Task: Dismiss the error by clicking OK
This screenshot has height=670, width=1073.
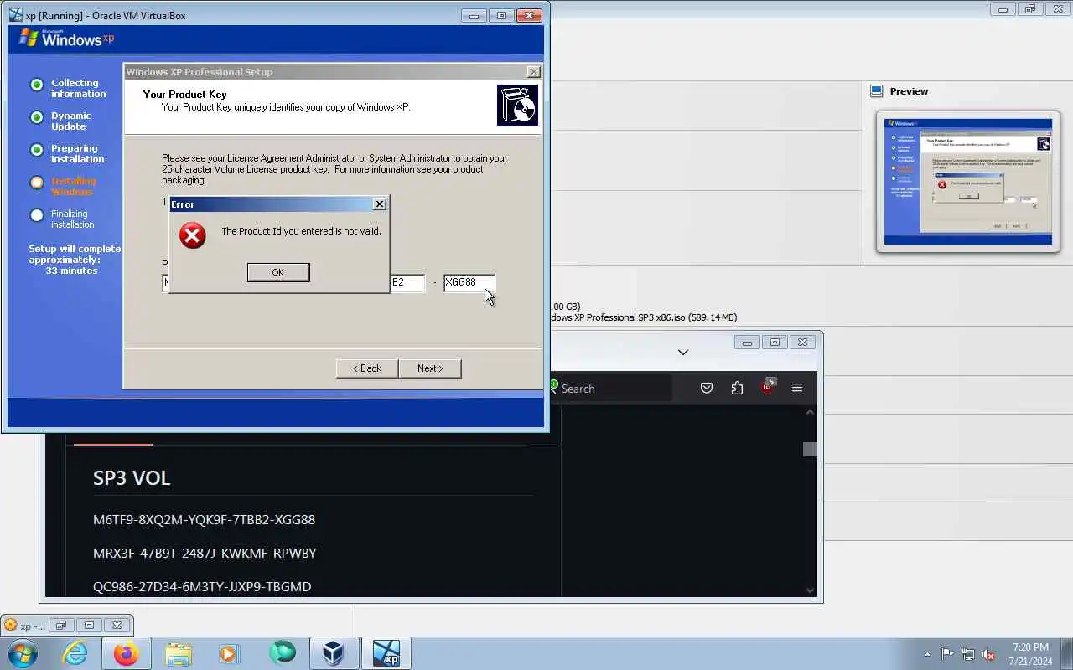Action: coord(278,272)
